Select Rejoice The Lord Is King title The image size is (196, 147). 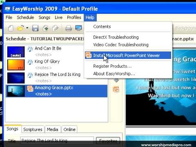[58, 74]
